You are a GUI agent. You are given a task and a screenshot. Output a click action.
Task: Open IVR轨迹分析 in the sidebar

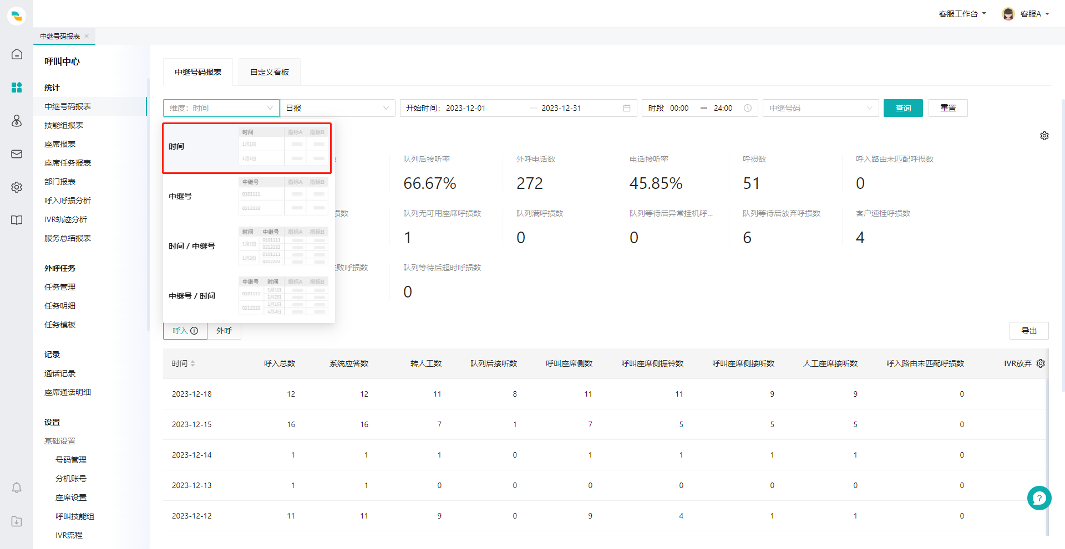(65, 219)
